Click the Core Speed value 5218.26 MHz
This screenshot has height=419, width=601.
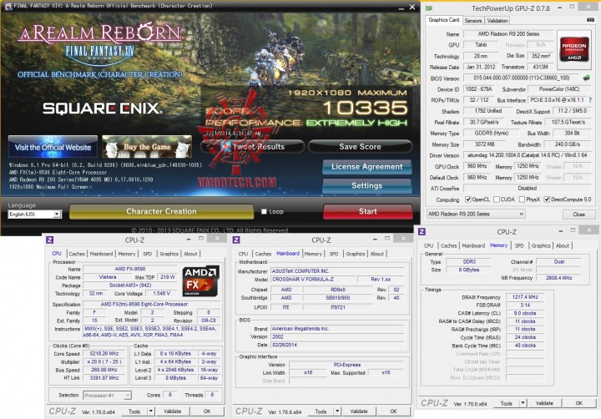click(104, 353)
